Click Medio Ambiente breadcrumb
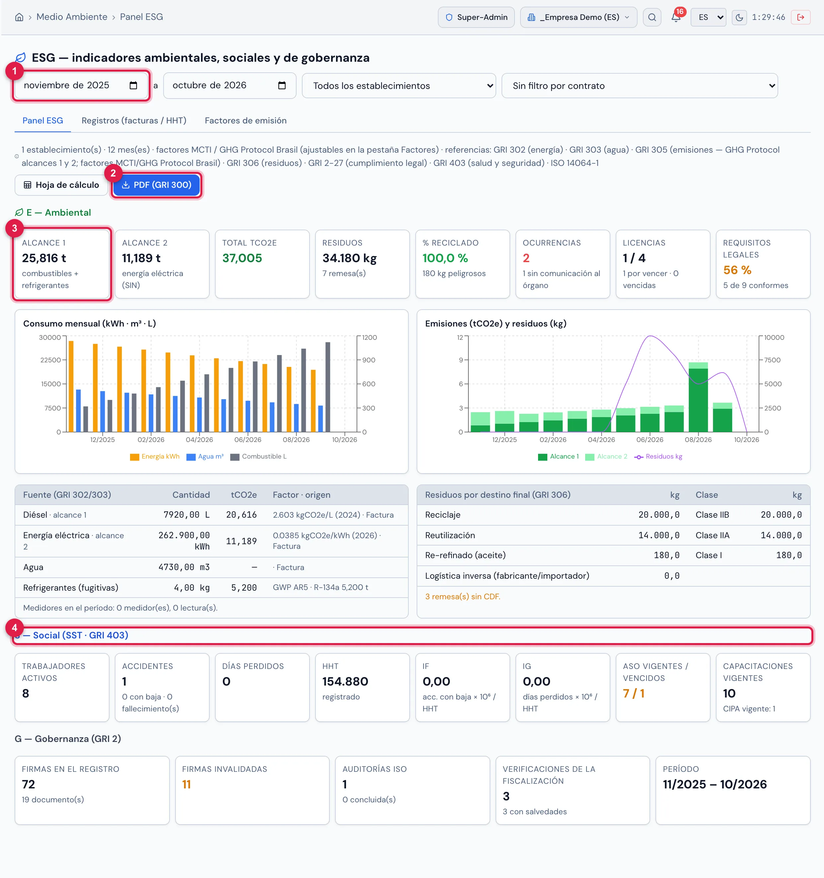824x878 pixels. click(x=72, y=17)
